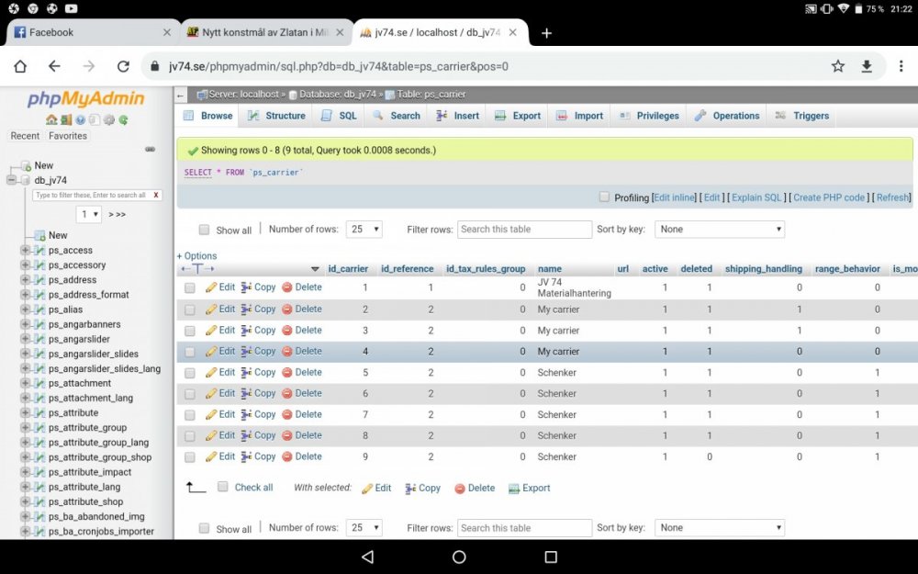Click the pencil Edit icon for row 1
Screen dimensions: 918x574
[211, 287]
